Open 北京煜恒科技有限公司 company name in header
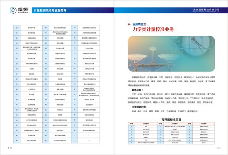 click(206, 10)
